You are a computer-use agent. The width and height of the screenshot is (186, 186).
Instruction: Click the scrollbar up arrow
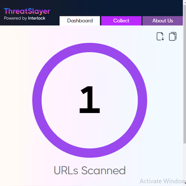point(185,2)
